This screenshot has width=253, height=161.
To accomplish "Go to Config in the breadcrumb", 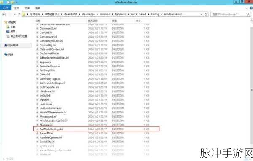I will pyautogui.click(x=155, y=14).
